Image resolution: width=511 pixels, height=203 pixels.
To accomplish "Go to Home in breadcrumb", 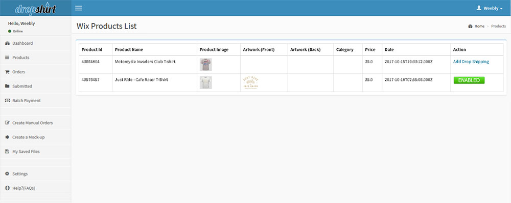I will coord(479,26).
